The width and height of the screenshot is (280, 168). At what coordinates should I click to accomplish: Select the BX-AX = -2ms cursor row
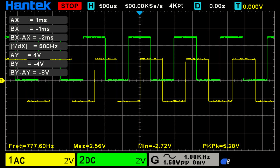coord(38,37)
